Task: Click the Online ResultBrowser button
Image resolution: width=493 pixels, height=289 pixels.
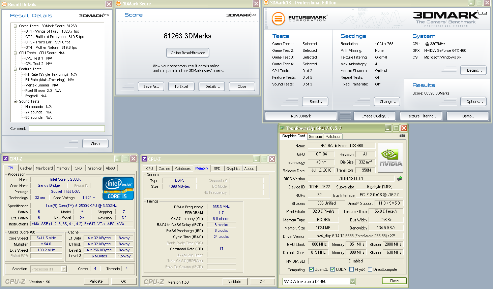Action: 188,53
